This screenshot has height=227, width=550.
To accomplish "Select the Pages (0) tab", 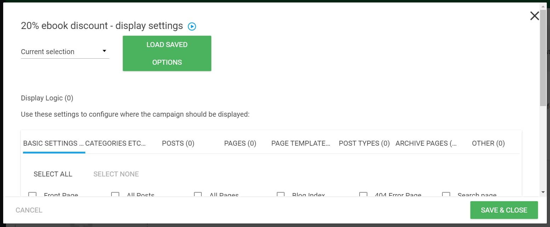I will 240,143.
